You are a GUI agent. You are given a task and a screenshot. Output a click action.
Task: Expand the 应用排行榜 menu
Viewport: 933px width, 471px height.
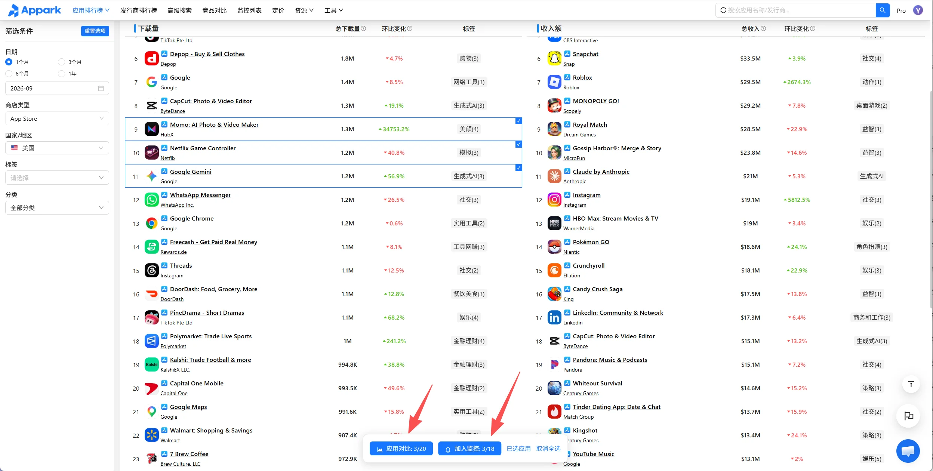[x=91, y=10]
